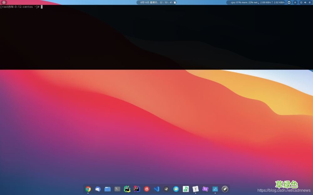Open the calendar by clicking the clock

coord(156,2)
